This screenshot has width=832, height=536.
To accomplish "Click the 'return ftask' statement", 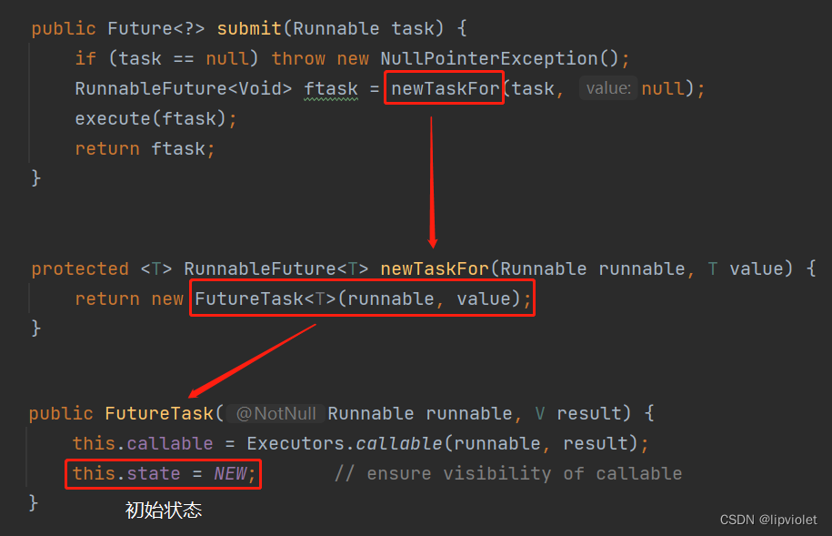I will point(145,148).
